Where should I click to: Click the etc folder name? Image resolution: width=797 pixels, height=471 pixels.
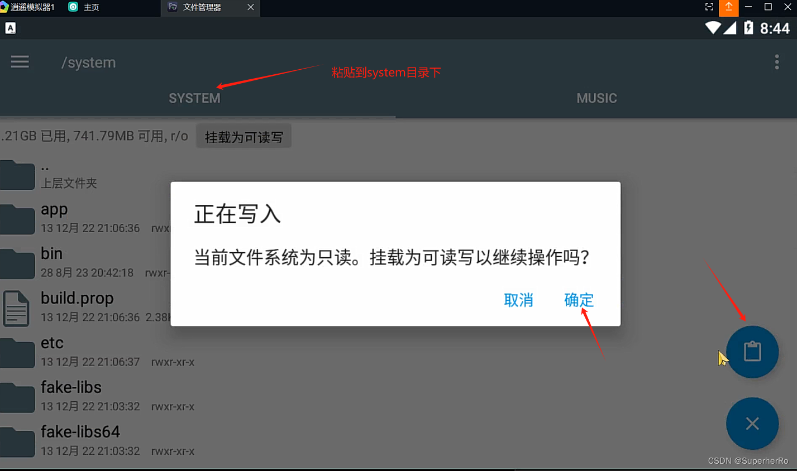[x=52, y=343]
